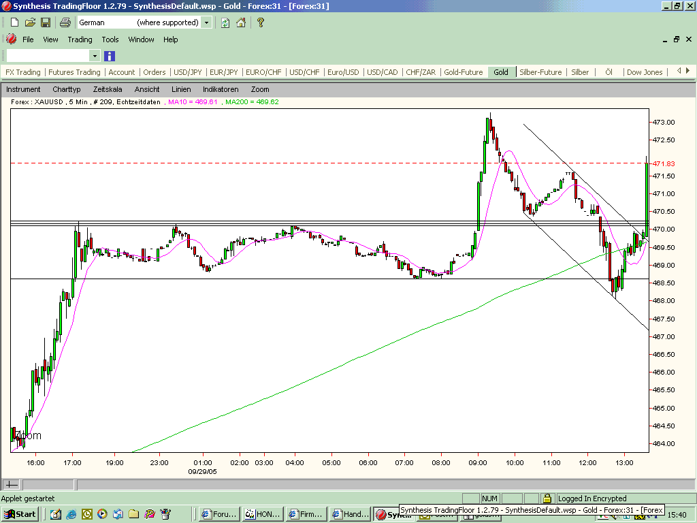Expand the empty combo box next to the info icon
This screenshot has height=523, width=697.
click(94, 56)
